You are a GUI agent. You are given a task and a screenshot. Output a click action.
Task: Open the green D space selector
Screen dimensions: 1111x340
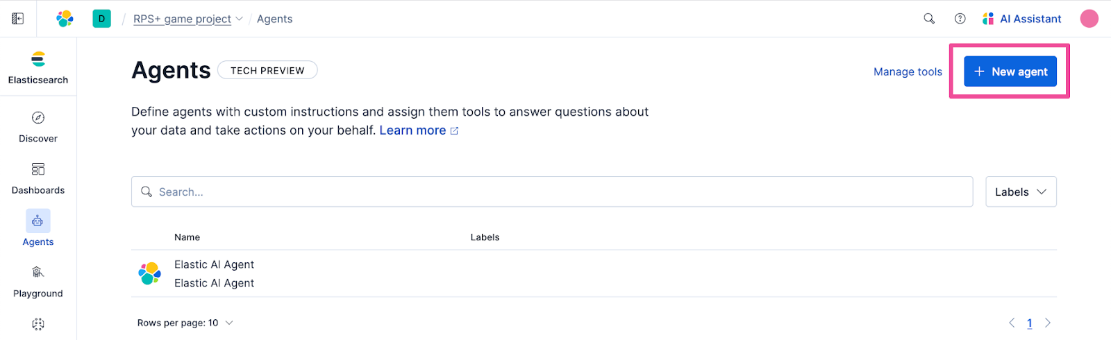click(x=102, y=19)
